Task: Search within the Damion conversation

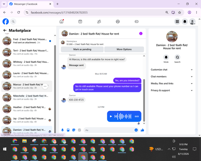Action: coord(177,57)
